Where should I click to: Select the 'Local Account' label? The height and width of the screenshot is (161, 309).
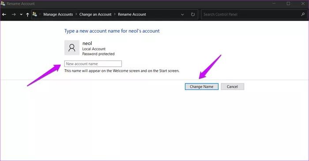tap(94, 49)
